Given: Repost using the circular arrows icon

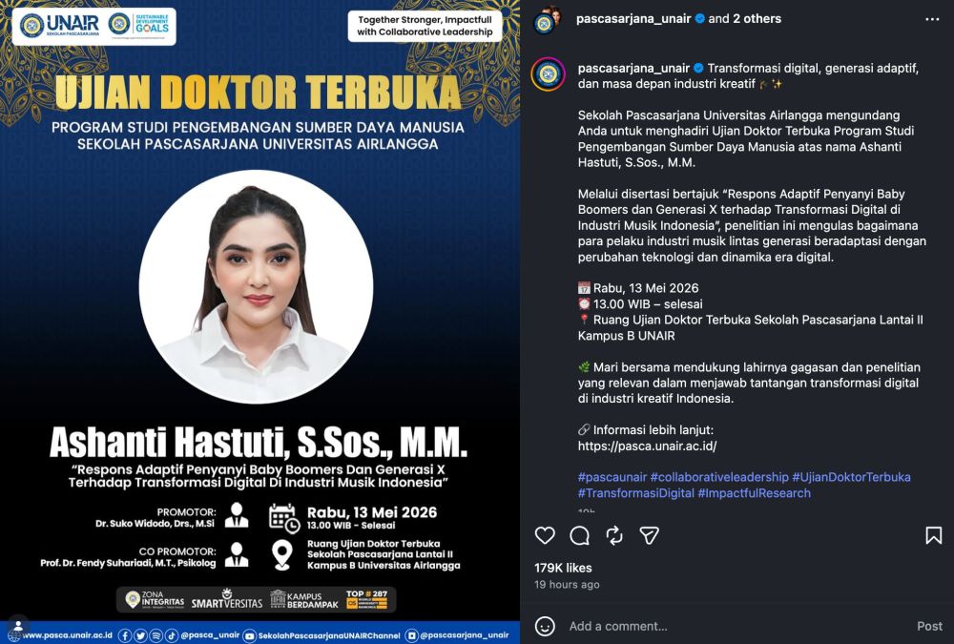Looking at the screenshot, I should [x=613, y=535].
